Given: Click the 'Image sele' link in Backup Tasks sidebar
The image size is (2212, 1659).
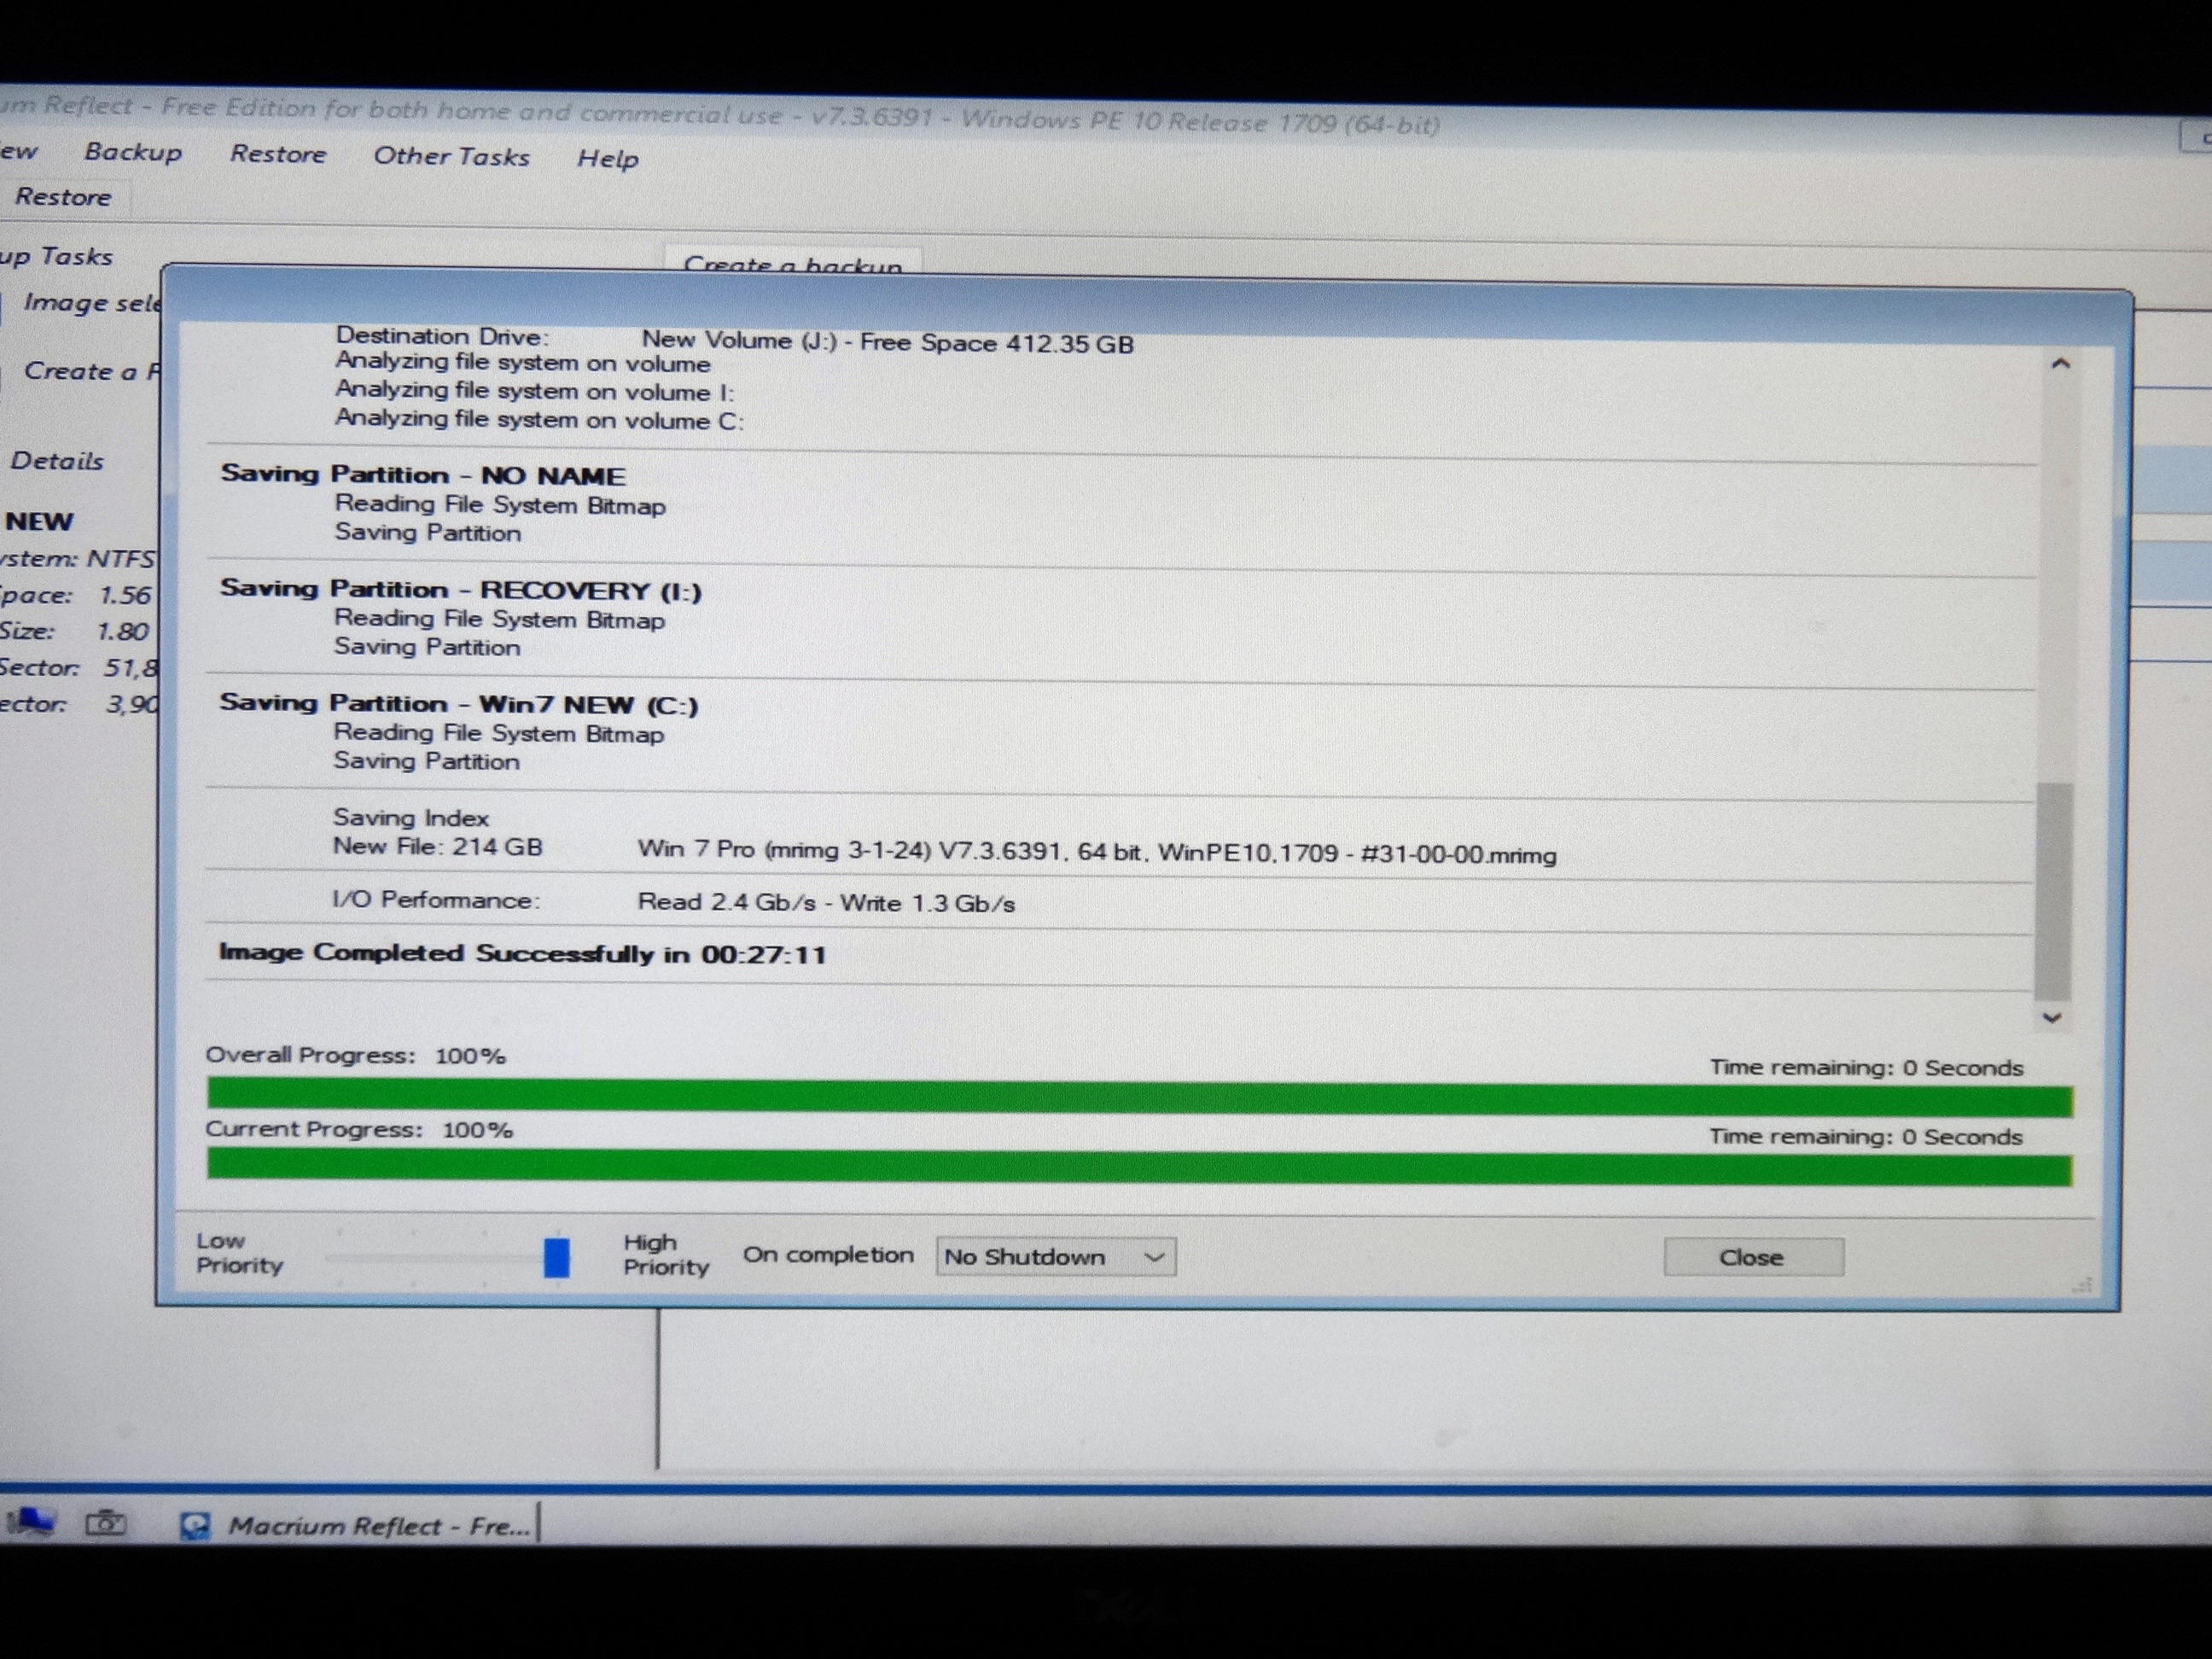Looking at the screenshot, I should click(x=91, y=302).
